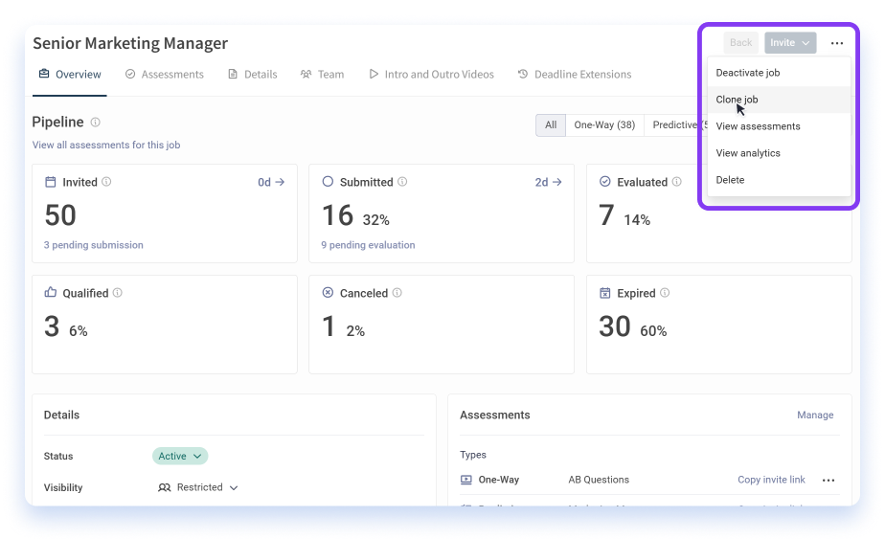Screen dimensions: 885x539
Task: Open the Active status dropdown
Action: (180, 456)
